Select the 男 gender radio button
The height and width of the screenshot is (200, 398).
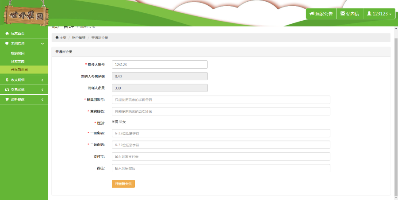pos(113,122)
